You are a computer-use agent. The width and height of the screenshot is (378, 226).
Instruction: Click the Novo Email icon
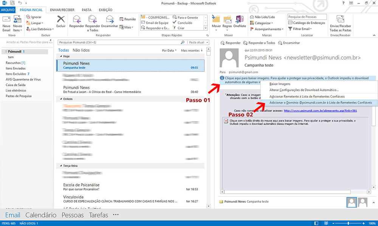[x=6, y=23]
